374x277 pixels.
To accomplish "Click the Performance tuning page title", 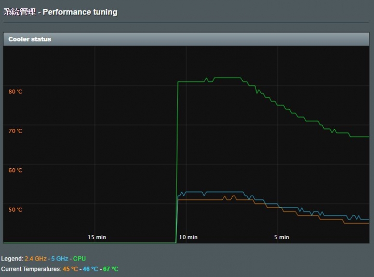I will coord(60,12).
